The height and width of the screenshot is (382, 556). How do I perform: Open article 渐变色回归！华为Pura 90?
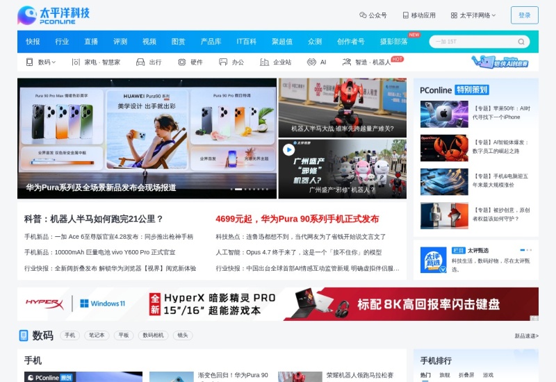pyautogui.click(x=233, y=375)
